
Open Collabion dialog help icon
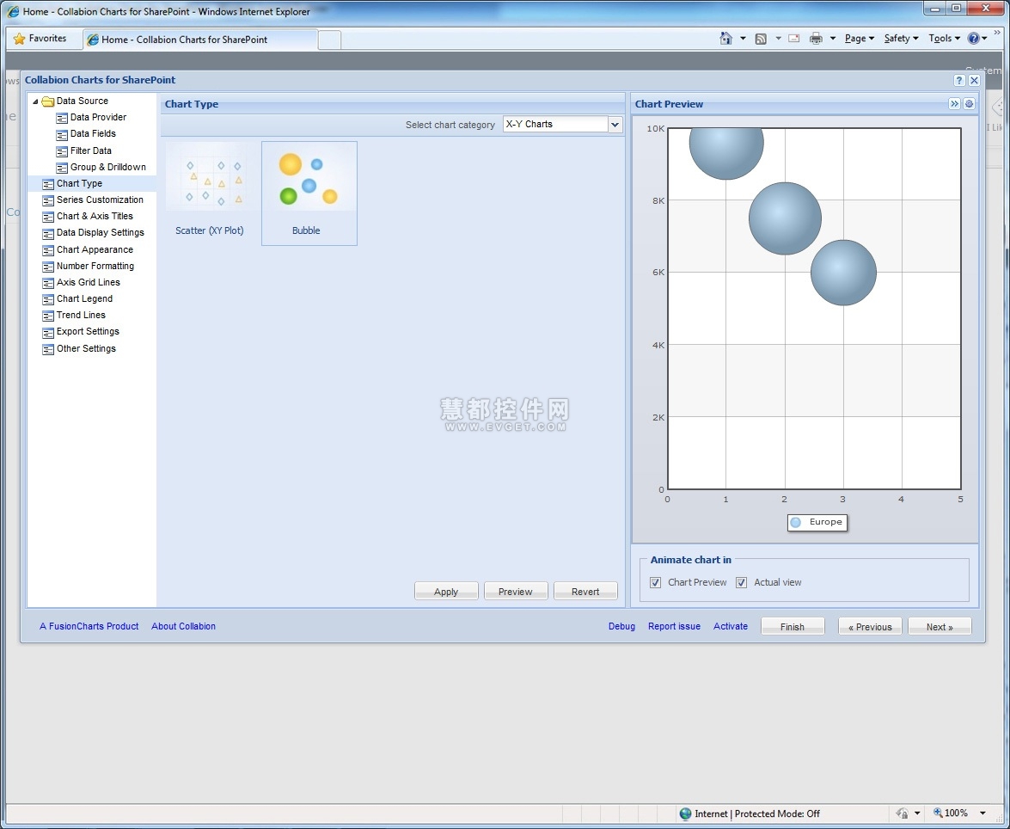pos(959,81)
